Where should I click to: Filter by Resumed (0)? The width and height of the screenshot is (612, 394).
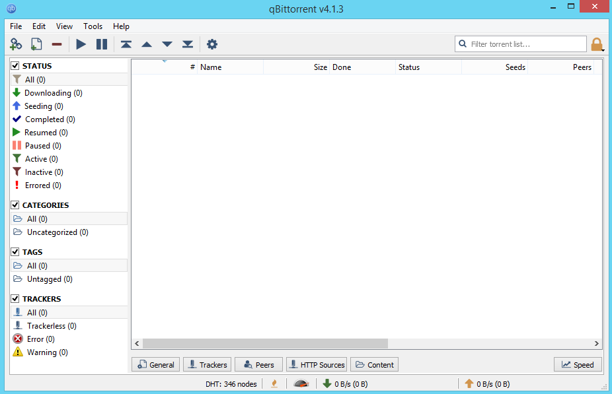pyautogui.click(x=69, y=133)
